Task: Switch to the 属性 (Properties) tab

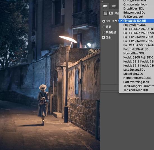Action: click(x=105, y=6)
